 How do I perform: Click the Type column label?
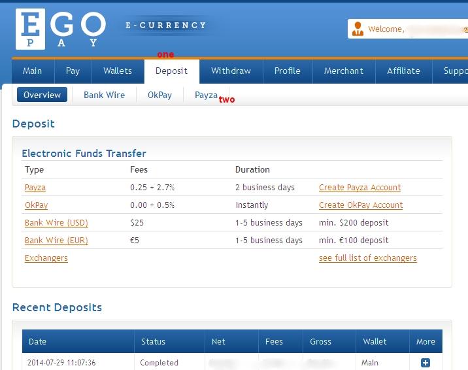[x=35, y=170]
